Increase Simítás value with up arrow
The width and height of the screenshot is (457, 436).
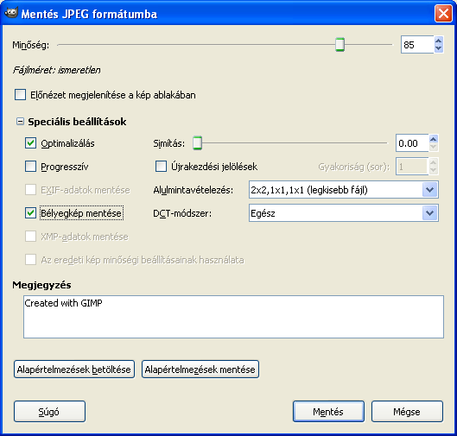click(x=434, y=139)
